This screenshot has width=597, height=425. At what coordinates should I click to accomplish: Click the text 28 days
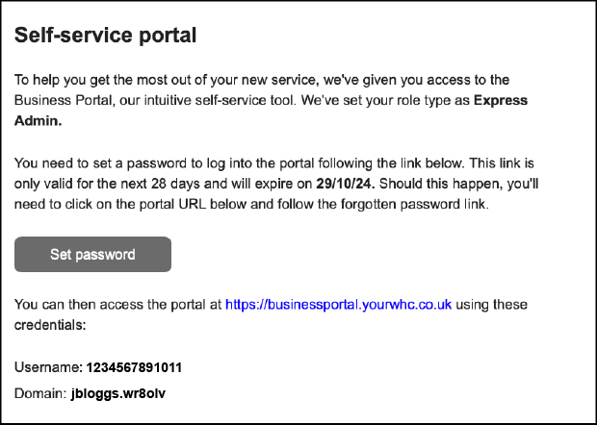(x=175, y=184)
